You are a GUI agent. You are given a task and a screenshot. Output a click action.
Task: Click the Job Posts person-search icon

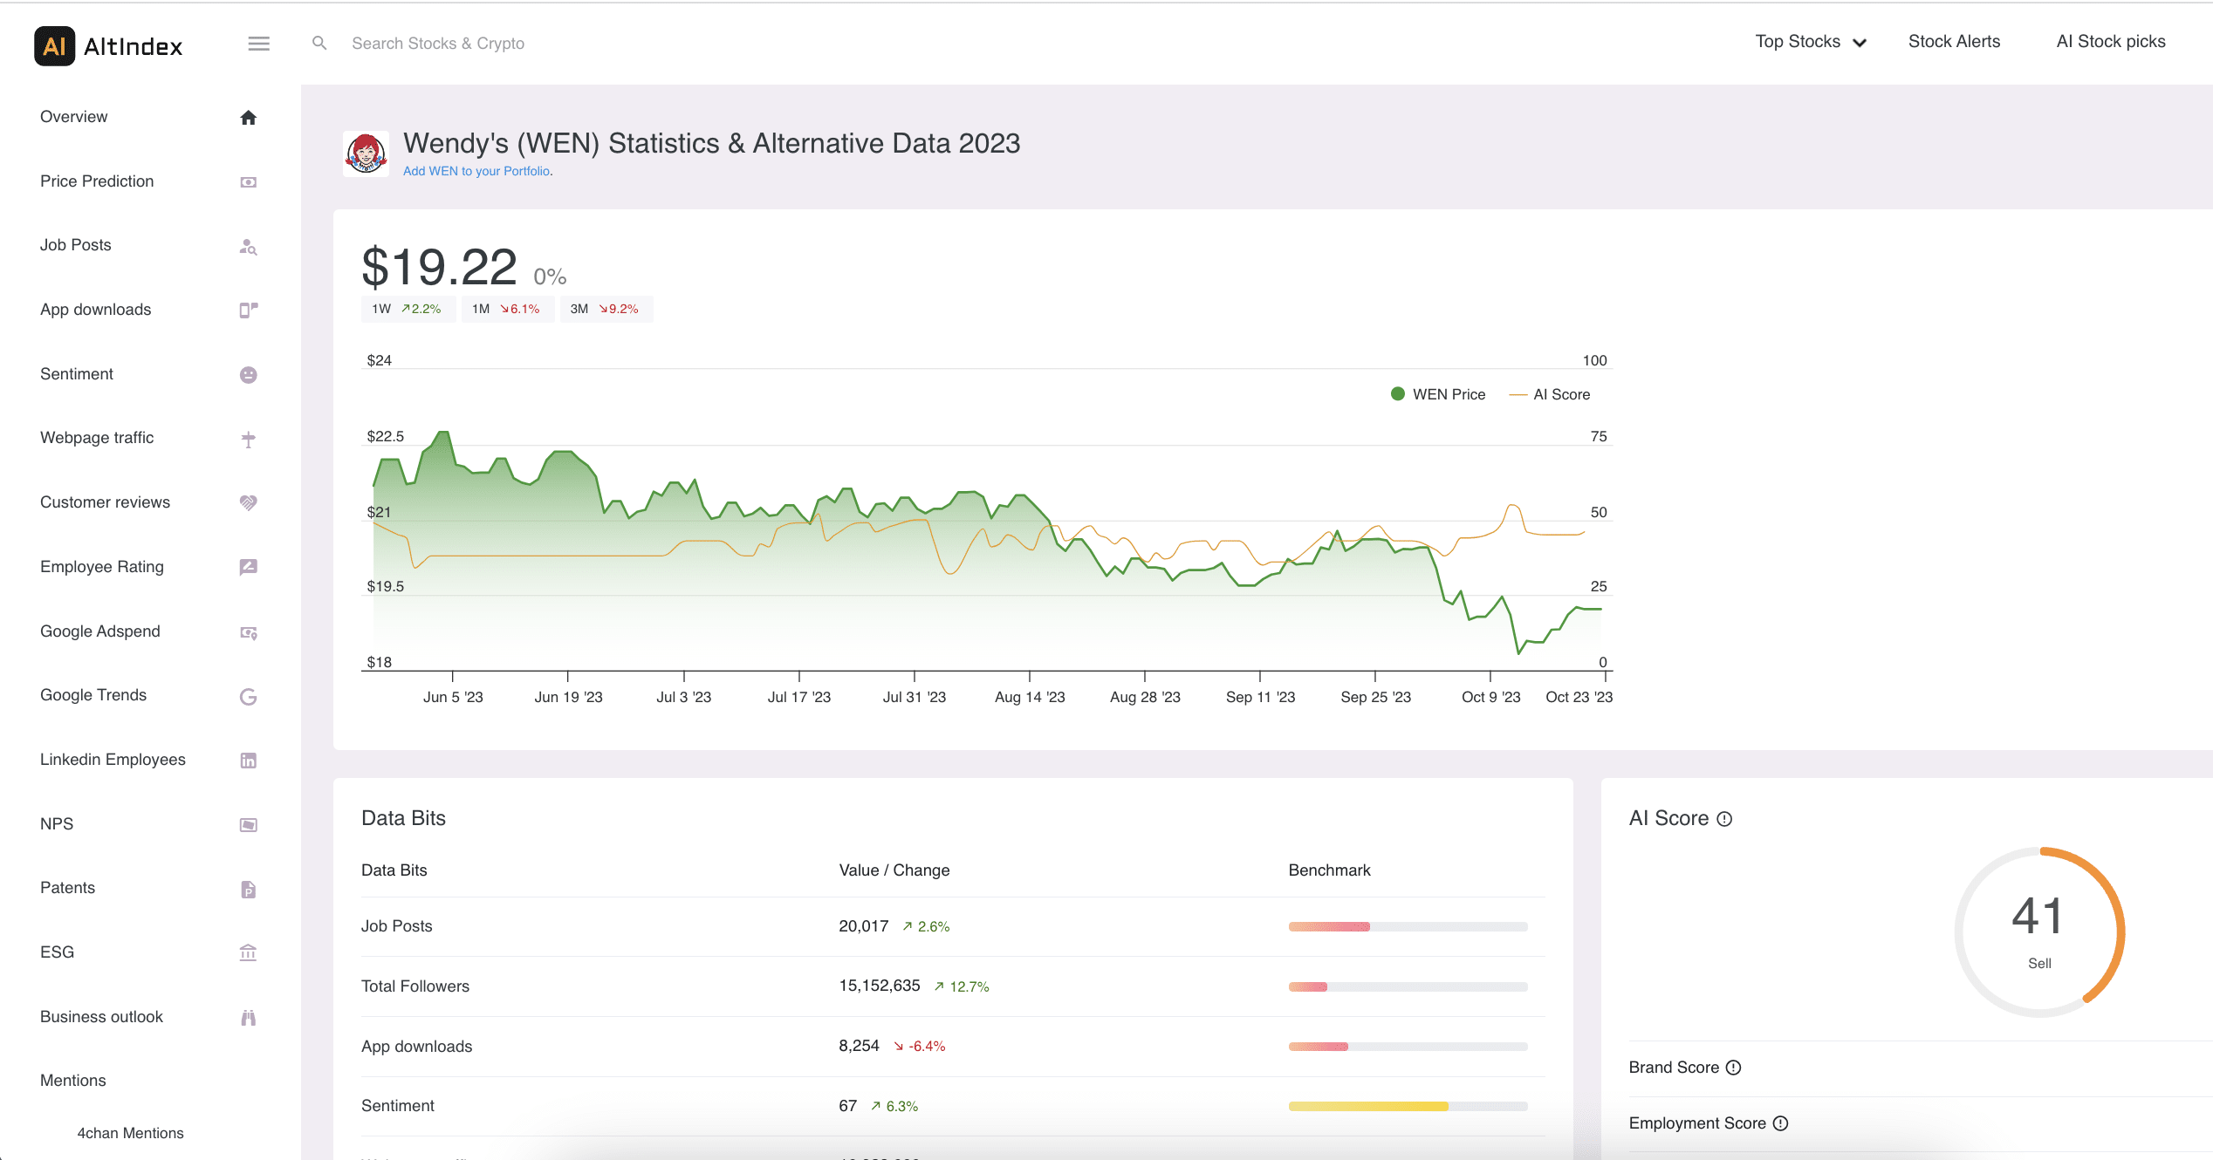pos(249,247)
